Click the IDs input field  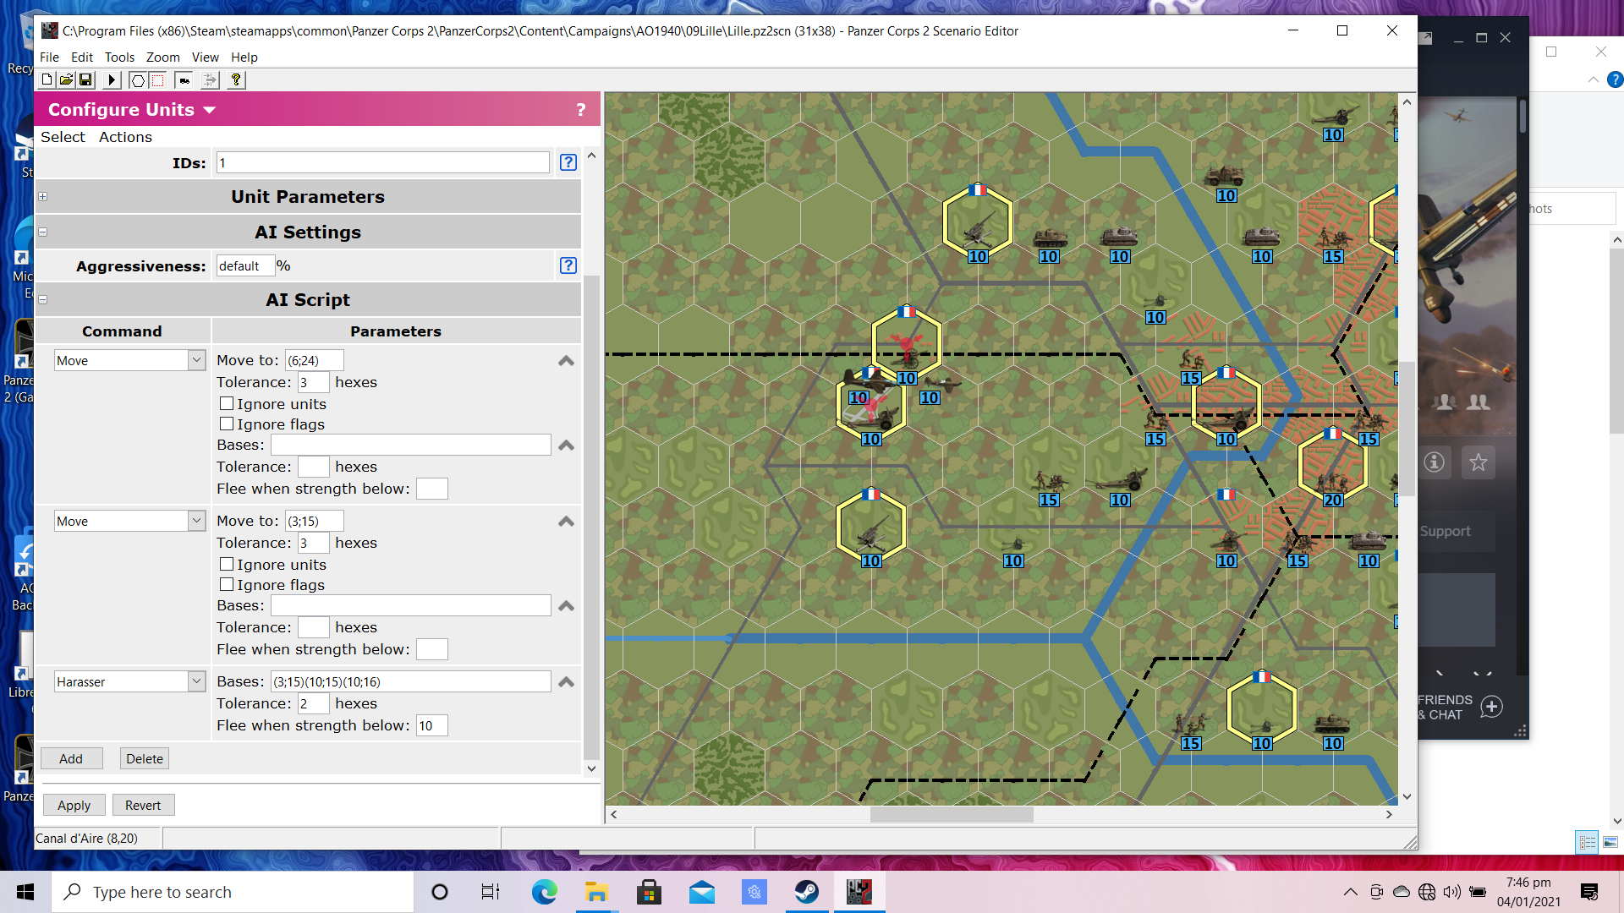tap(383, 162)
